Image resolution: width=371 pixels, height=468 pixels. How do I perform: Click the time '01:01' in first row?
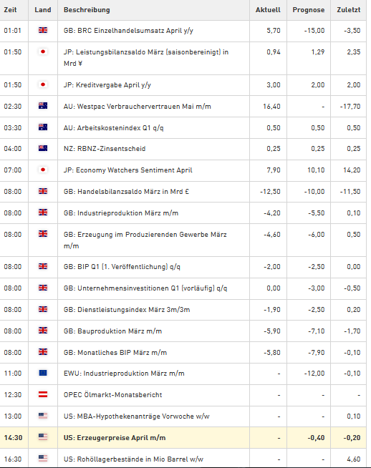coord(13,31)
